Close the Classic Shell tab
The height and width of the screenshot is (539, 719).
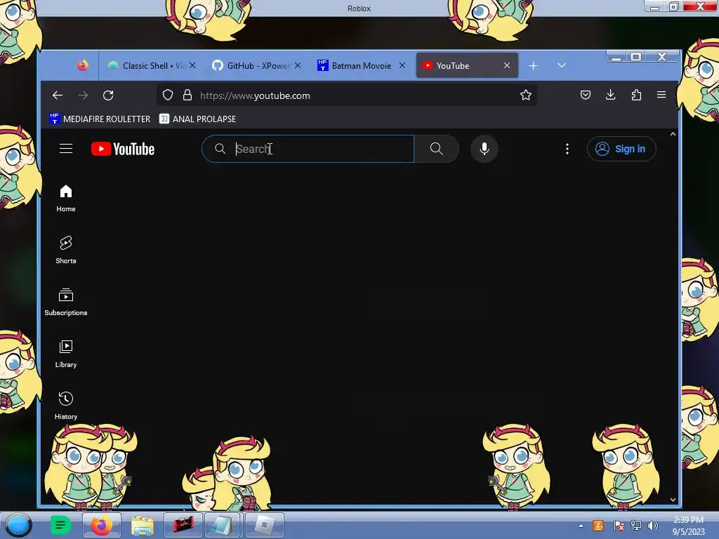click(x=192, y=65)
